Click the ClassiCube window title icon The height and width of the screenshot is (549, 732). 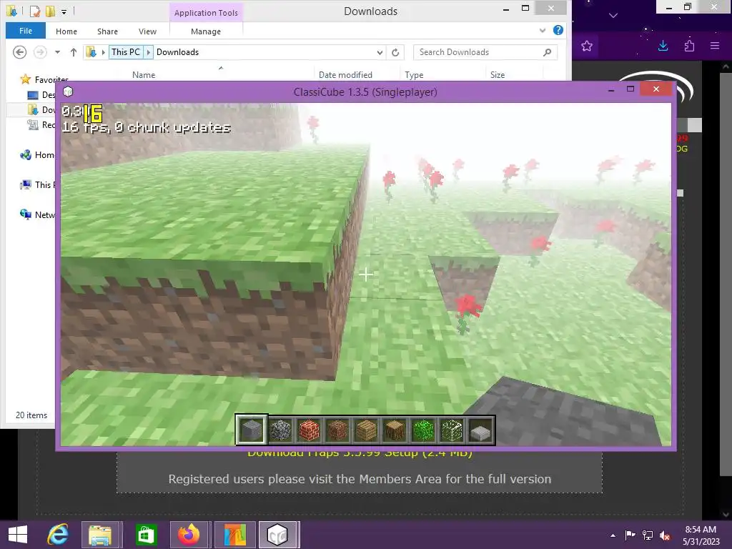coord(68,91)
